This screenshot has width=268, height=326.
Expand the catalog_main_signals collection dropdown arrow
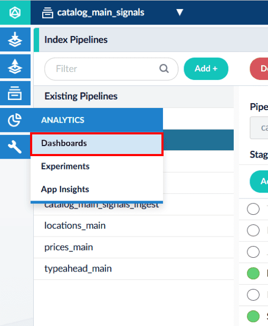pos(180,12)
